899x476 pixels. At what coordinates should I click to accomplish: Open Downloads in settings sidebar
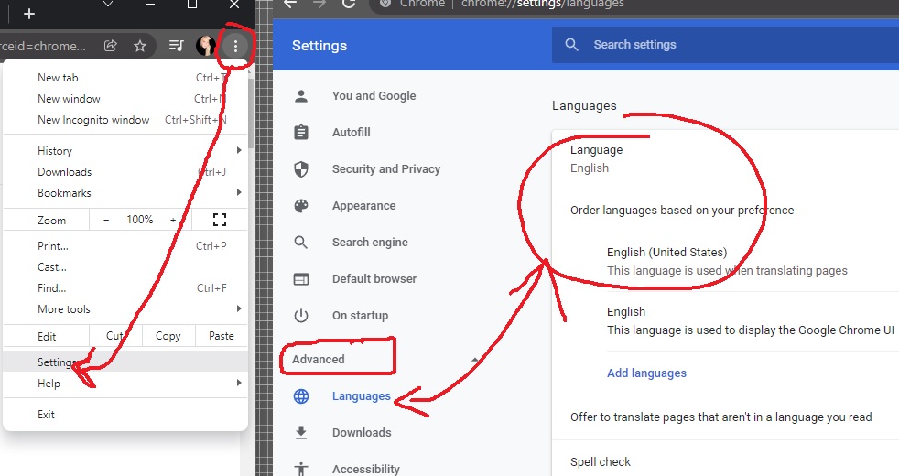click(x=362, y=432)
